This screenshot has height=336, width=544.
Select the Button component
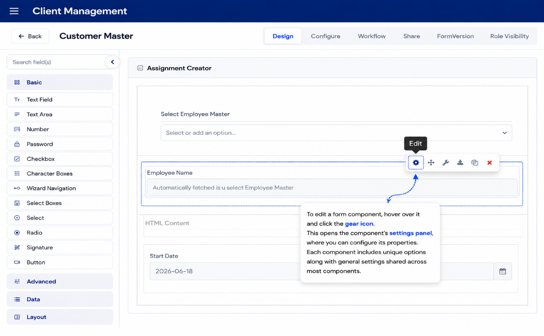click(x=60, y=262)
